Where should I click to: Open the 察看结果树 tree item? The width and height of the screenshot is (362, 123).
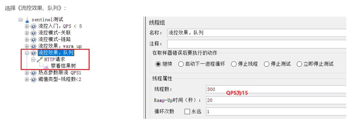(x=63, y=66)
